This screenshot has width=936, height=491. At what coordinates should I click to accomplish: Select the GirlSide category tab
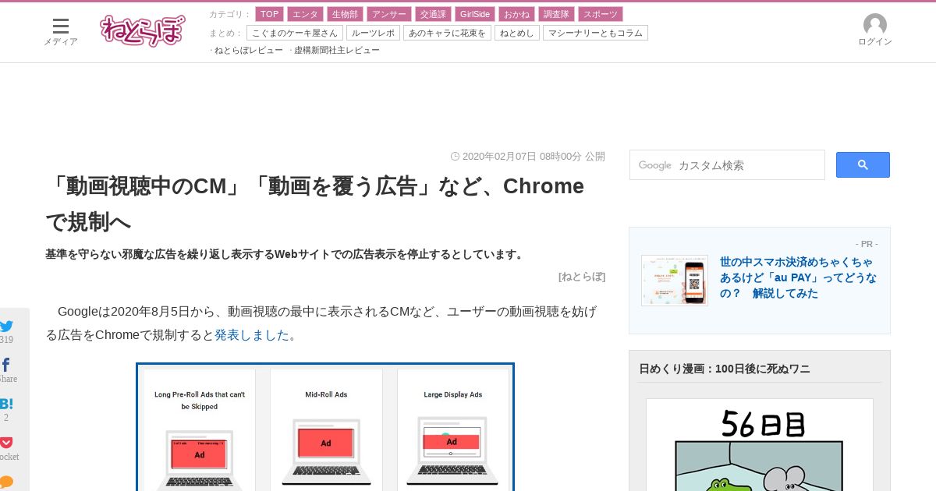tap(474, 14)
